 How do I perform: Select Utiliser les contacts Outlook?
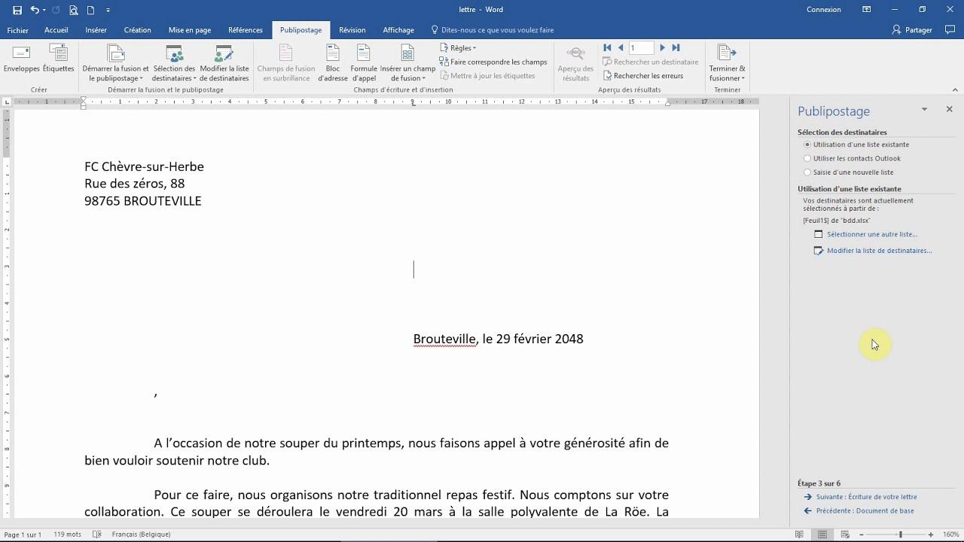(807, 158)
